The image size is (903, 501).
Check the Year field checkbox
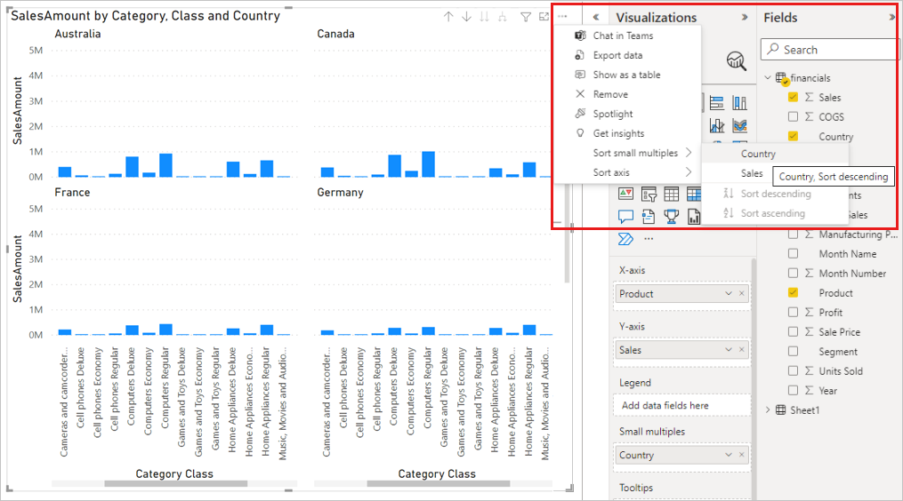point(793,391)
